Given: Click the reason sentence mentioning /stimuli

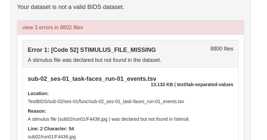Looking at the screenshot, I should (x=109, y=119).
